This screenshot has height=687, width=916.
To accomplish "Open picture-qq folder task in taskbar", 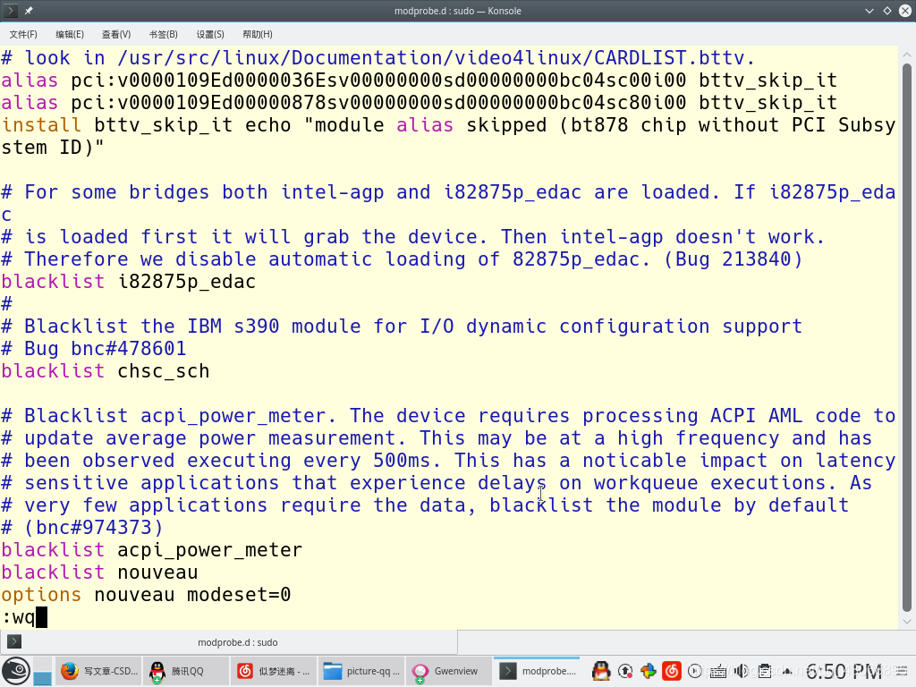I will (361, 671).
